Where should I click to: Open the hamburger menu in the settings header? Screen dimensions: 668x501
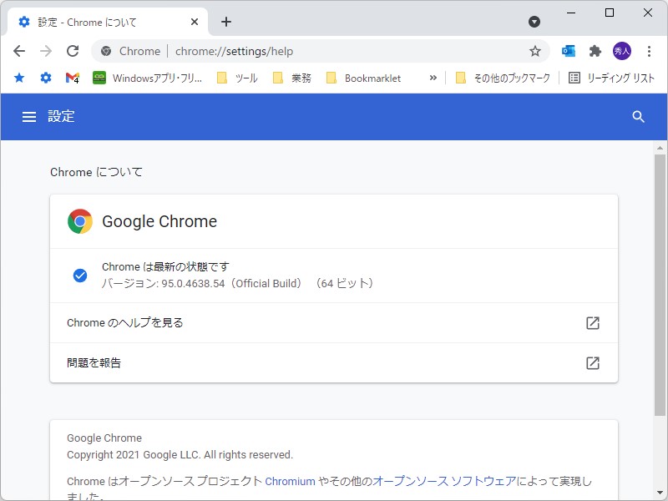coord(29,117)
